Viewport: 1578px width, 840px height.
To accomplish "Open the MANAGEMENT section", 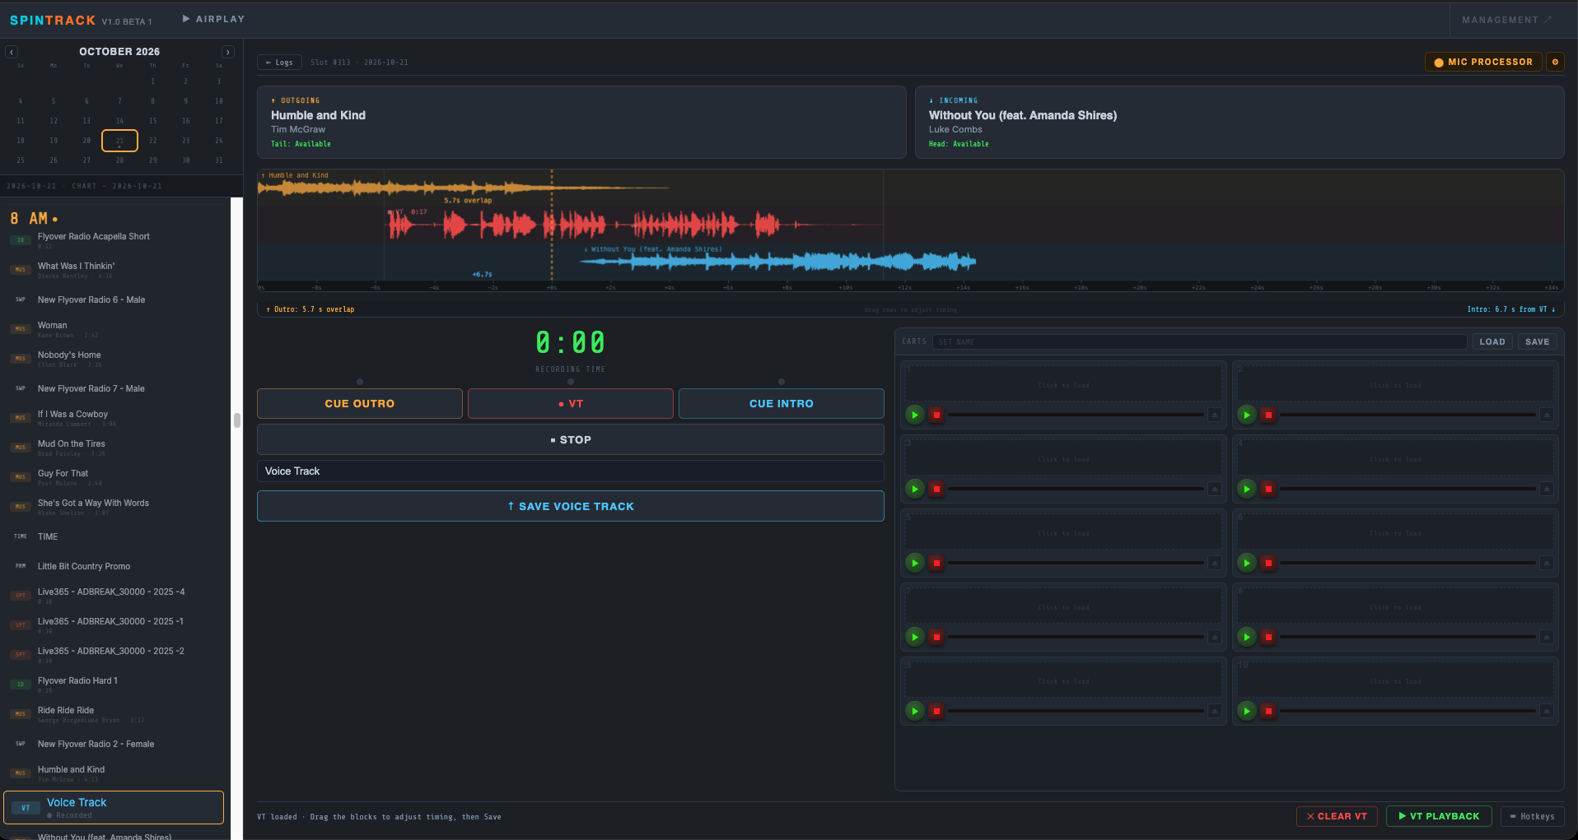I will coord(1506,20).
